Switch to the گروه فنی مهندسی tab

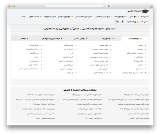point(81,39)
